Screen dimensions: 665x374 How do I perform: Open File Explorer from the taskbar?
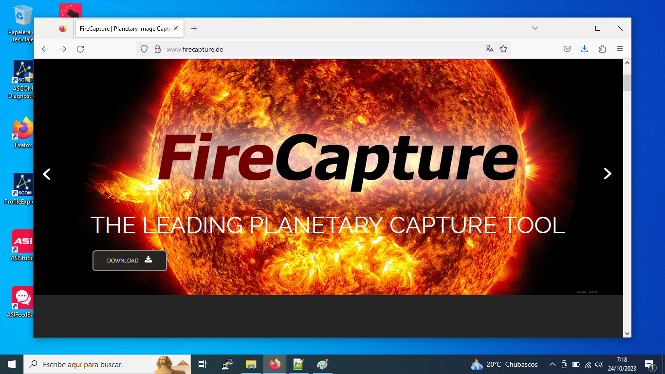coord(251,364)
